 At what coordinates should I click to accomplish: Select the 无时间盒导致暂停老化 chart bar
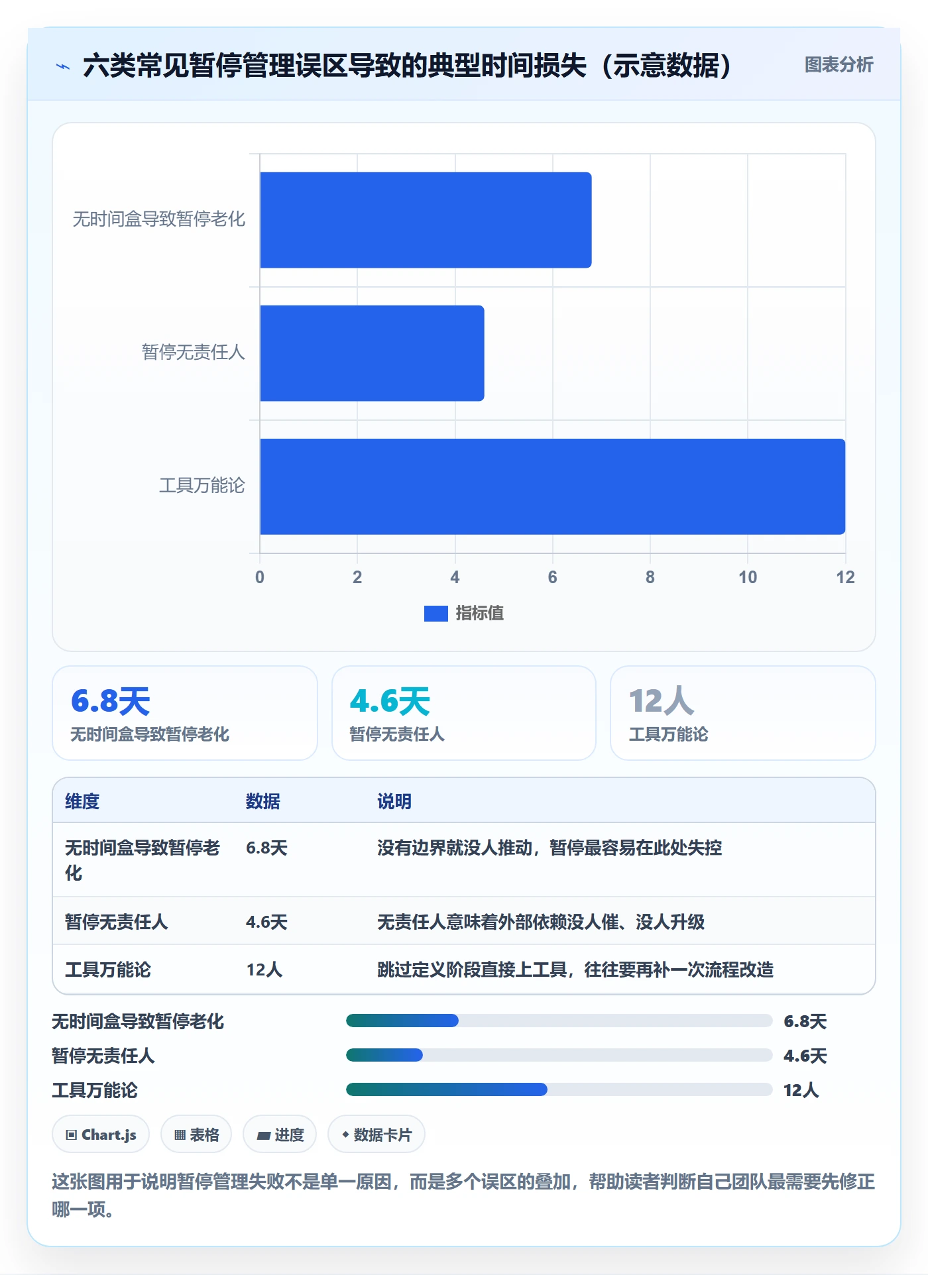click(426, 220)
